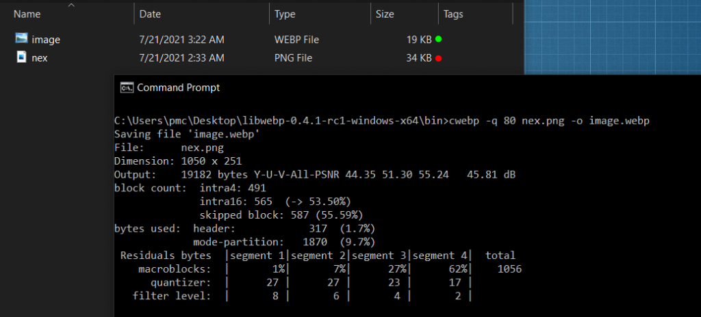Click the cwebp command line in console
701x317 pixels.
(x=381, y=121)
